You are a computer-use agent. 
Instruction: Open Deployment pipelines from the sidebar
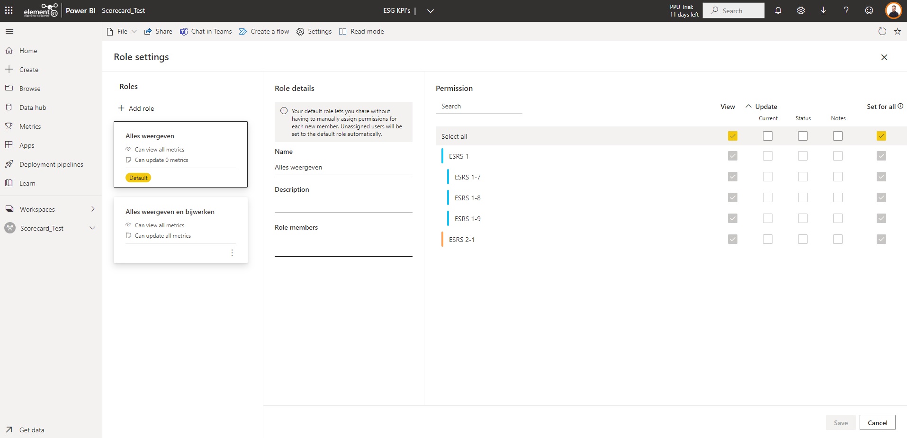click(x=51, y=164)
